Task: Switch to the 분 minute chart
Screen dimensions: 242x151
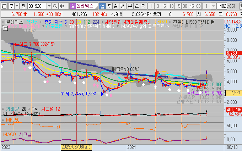Action: pos(130,6)
